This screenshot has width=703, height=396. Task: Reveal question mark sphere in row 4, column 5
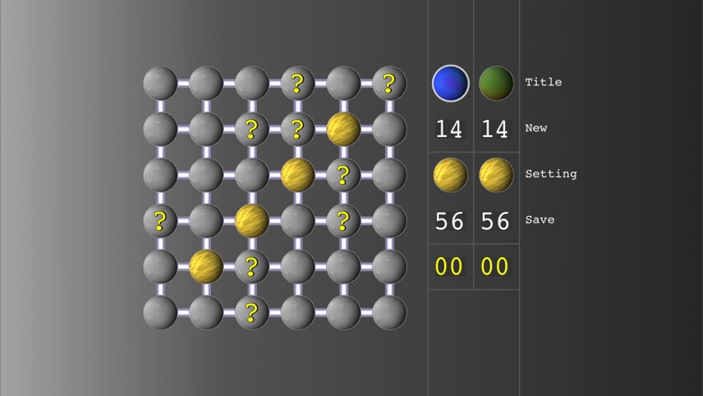[343, 221]
